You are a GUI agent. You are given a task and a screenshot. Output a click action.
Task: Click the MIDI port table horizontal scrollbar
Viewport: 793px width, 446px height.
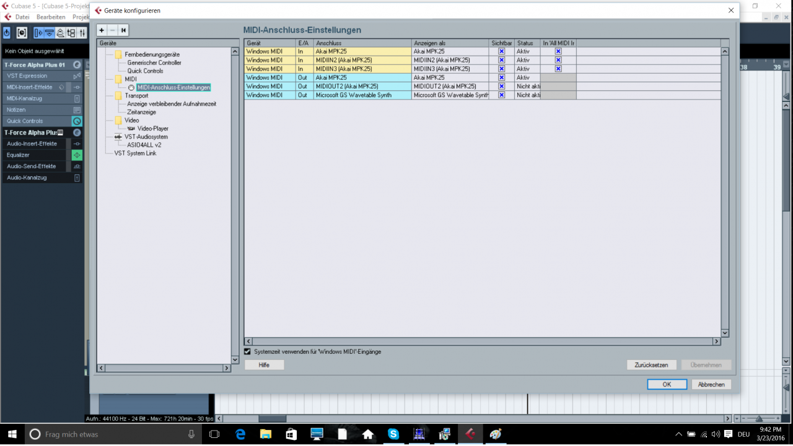483,341
